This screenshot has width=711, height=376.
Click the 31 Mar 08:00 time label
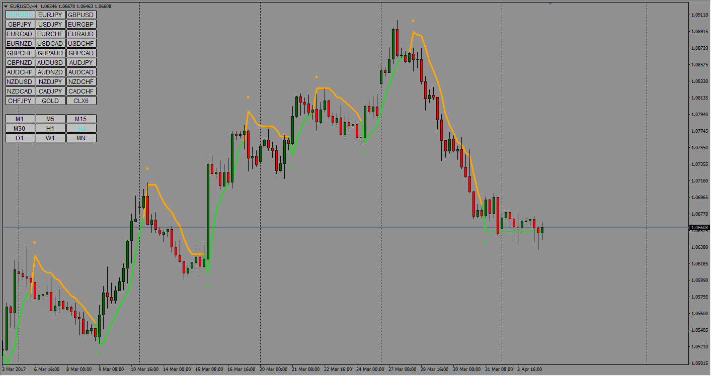coord(500,369)
